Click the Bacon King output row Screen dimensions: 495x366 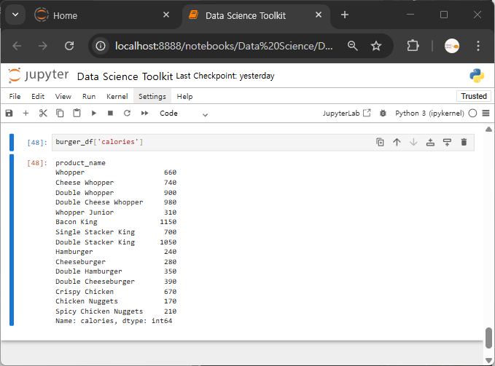tap(116, 222)
